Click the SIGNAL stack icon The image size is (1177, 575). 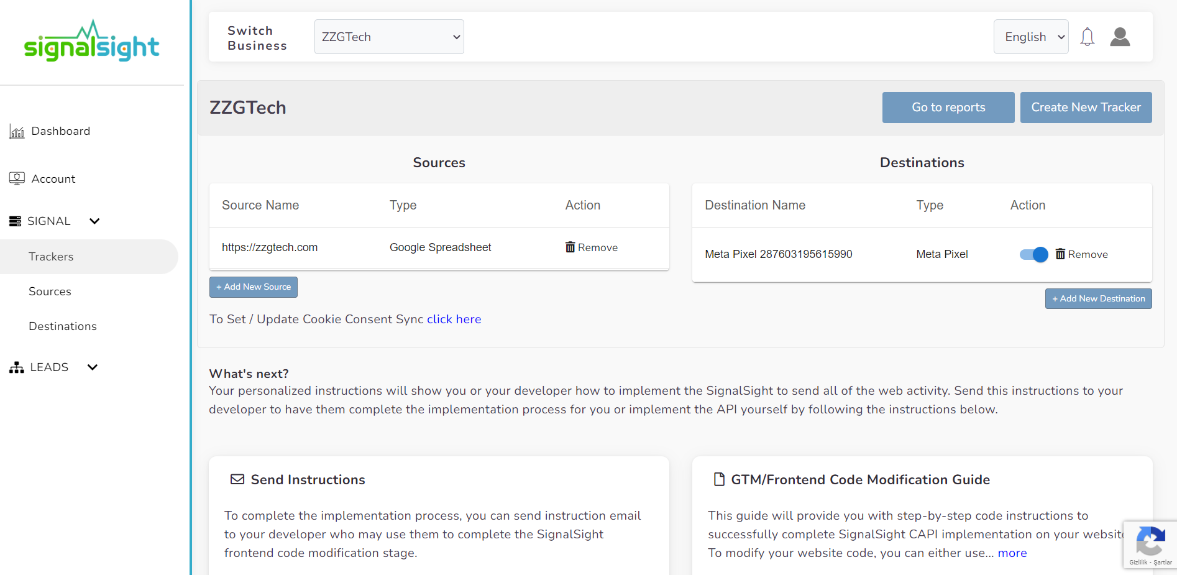(x=15, y=221)
